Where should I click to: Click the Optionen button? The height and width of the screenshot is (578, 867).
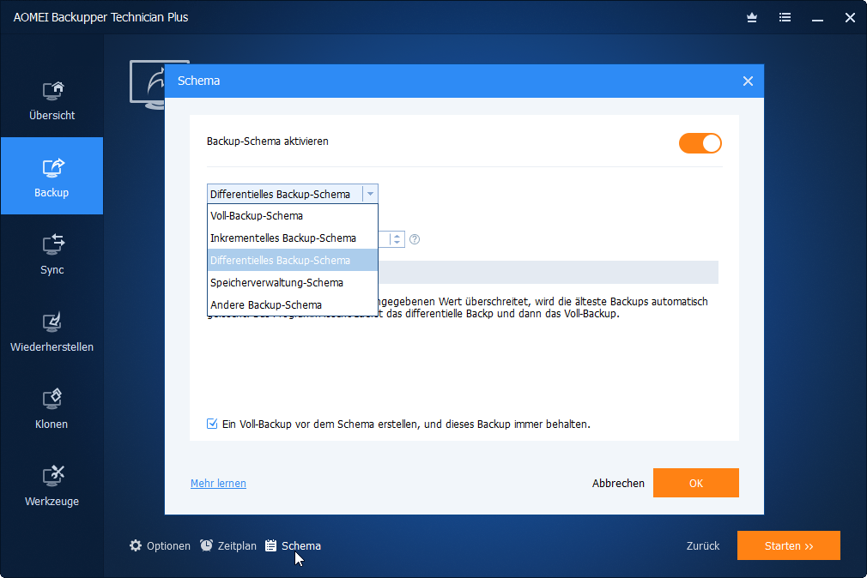(160, 546)
